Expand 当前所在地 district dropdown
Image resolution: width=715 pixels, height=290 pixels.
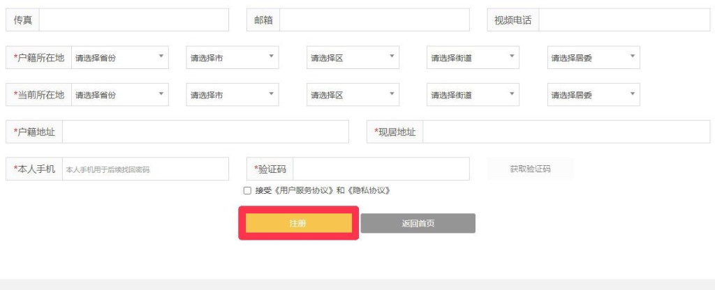tap(353, 95)
